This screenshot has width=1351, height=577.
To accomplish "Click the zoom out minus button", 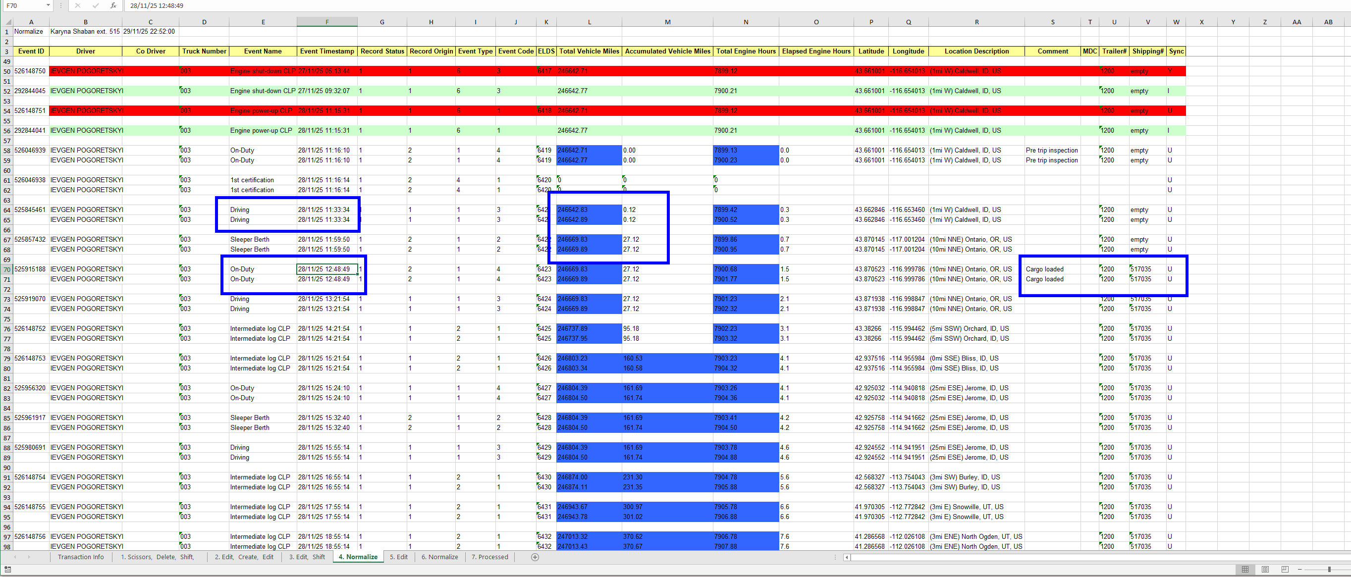I will (x=1299, y=569).
